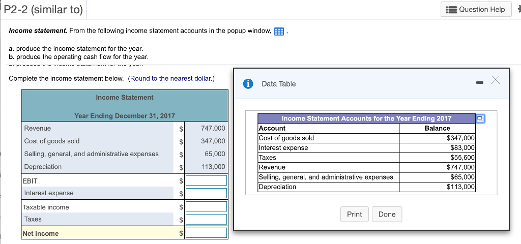The height and width of the screenshot is (244, 521).
Task: Click the 'Round to the nearest dollar' hint text
Action: click(171, 78)
